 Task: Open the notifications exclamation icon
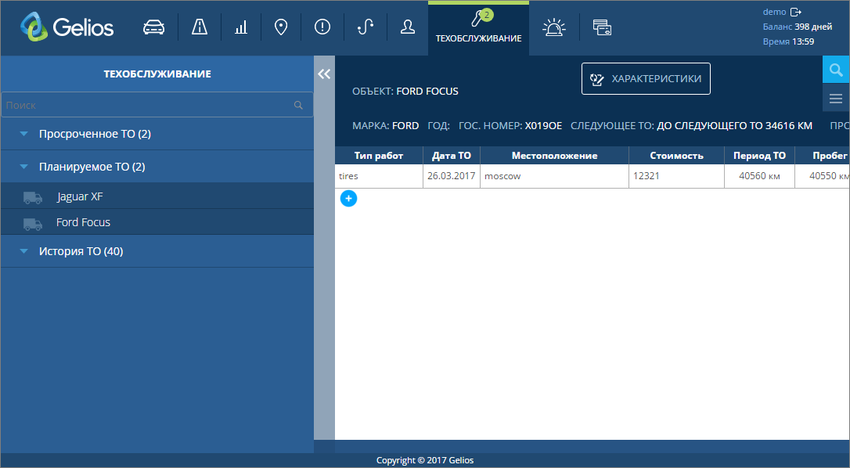pos(322,27)
